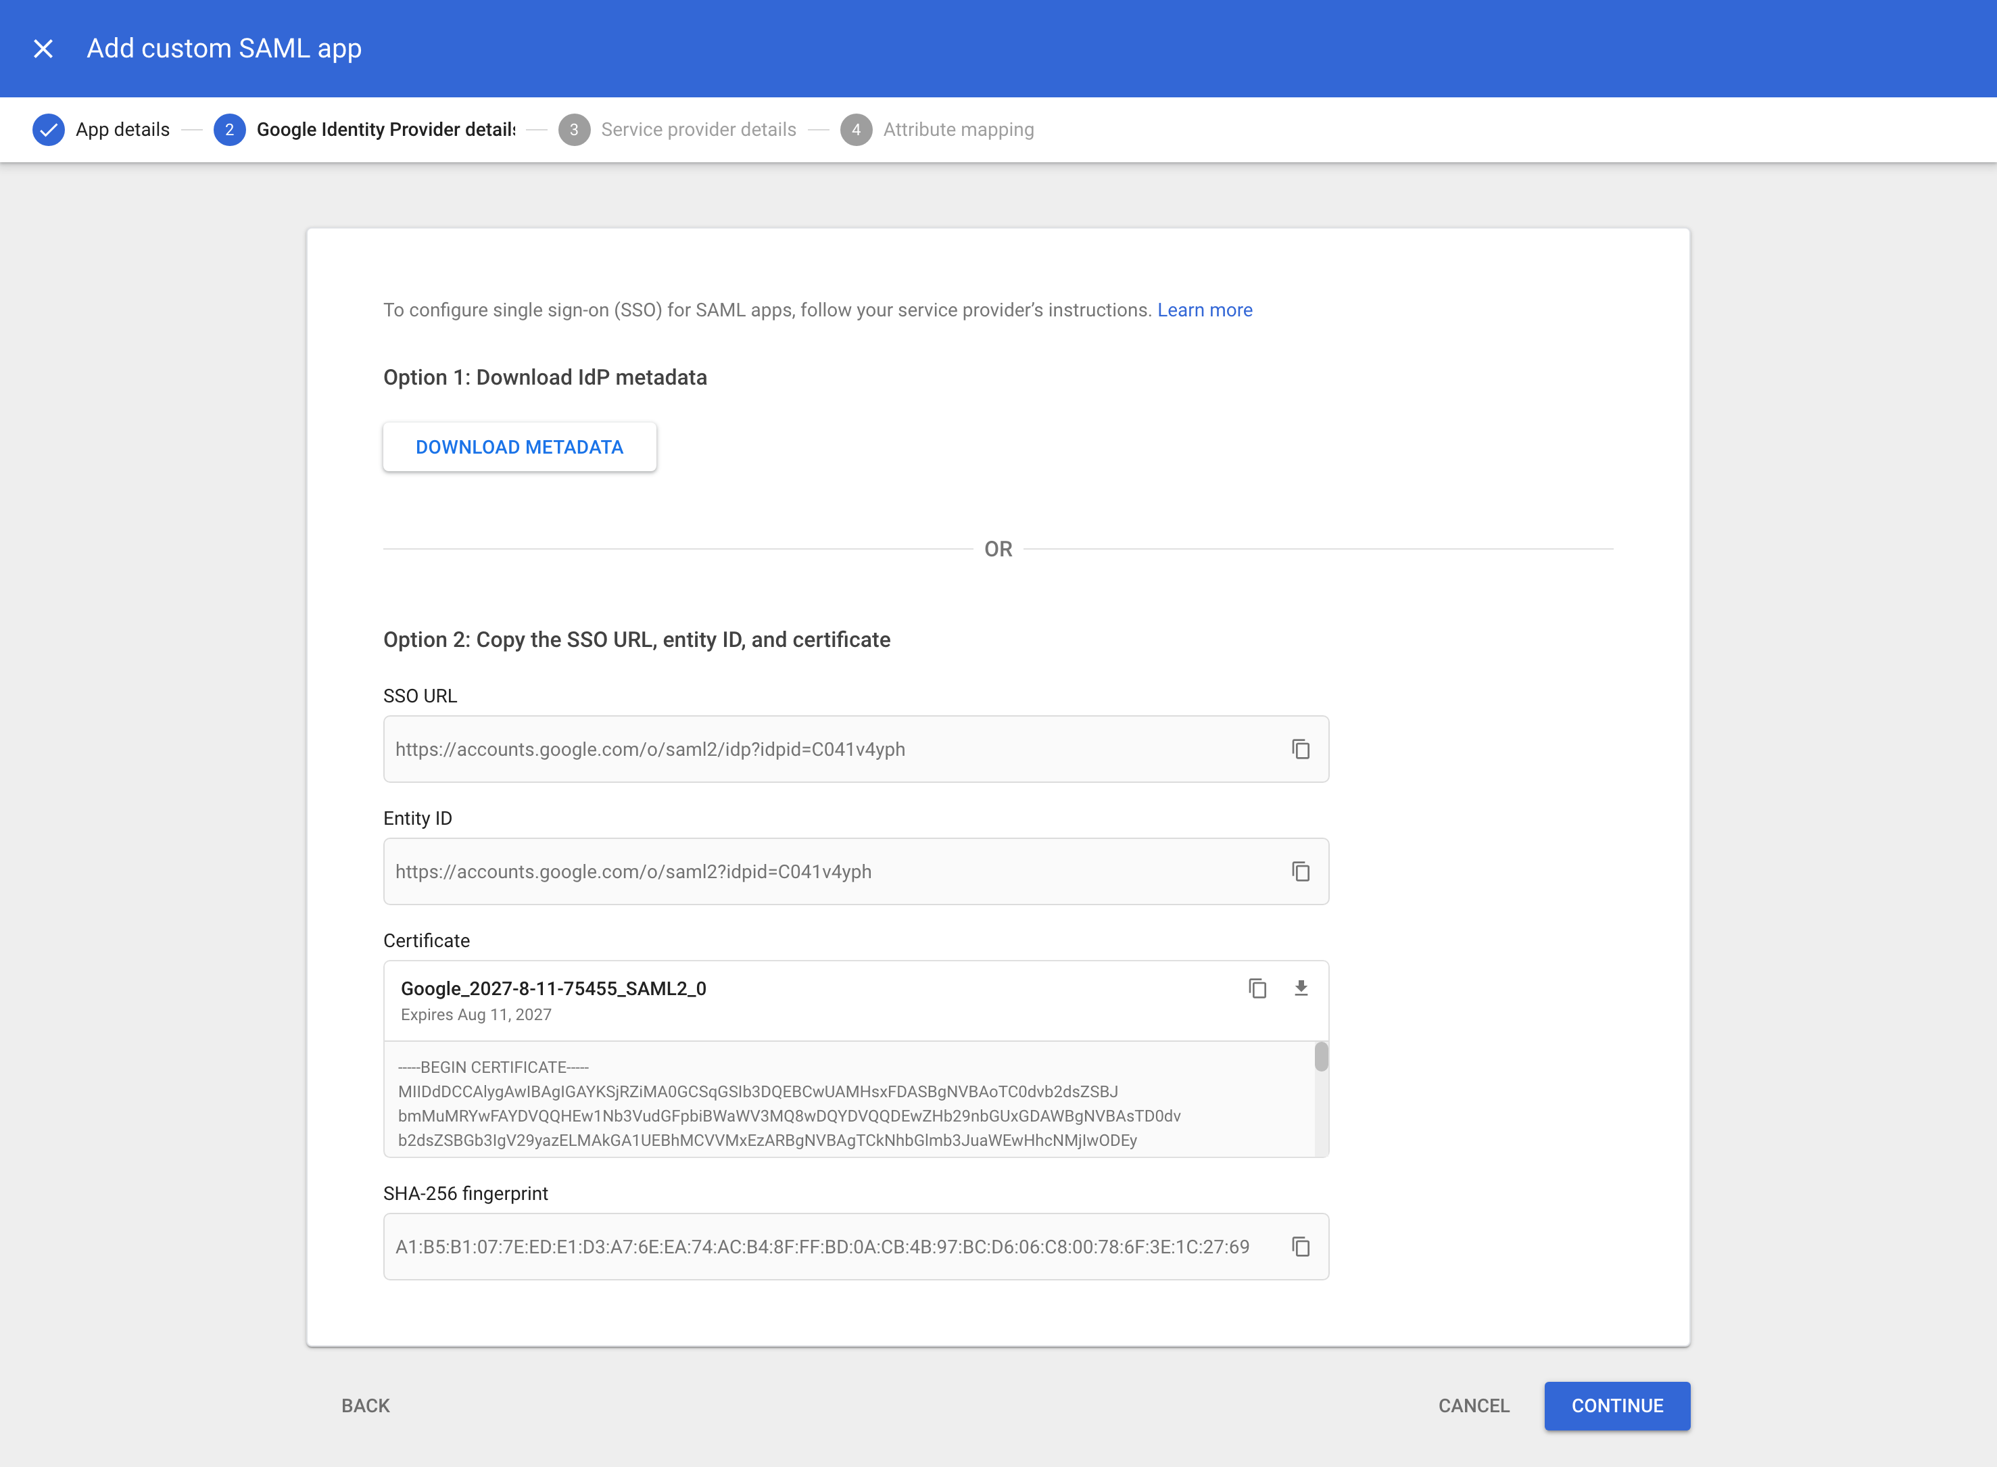1997x1467 pixels.
Task: Click CONTINUE to proceed
Action: pyautogui.click(x=1616, y=1405)
